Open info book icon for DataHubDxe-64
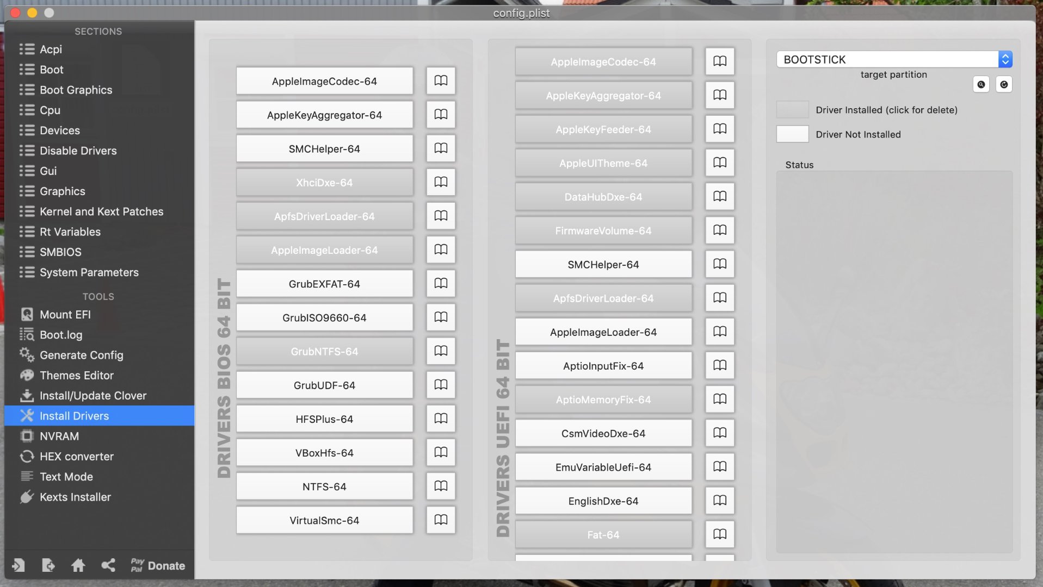The height and width of the screenshot is (587, 1043). (719, 196)
